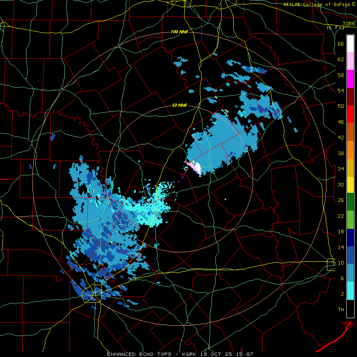This screenshot has width=357, height=357.
Task: Click the 38 value on the scale
Action: (x=341, y=153)
